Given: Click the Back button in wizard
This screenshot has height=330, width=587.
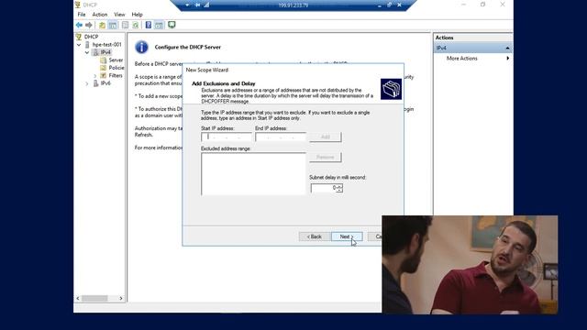Looking at the screenshot, I should click(x=315, y=236).
